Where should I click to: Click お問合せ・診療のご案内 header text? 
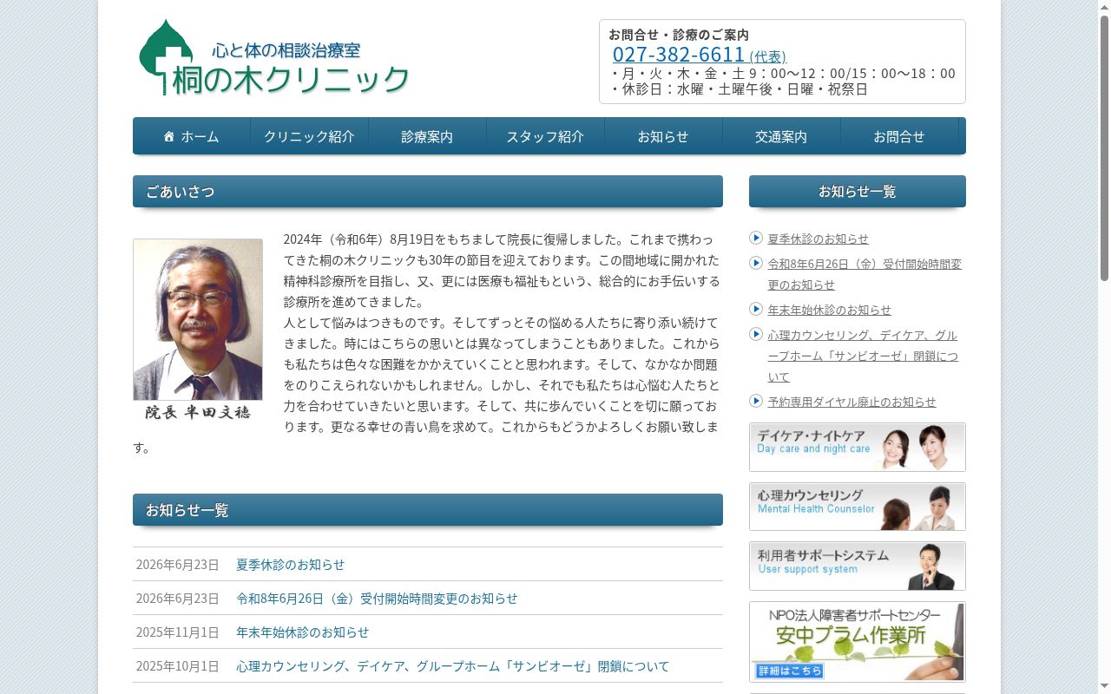click(x=679, y=35)
